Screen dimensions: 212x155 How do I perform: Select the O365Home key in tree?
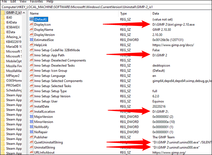(x=14, y=81)
